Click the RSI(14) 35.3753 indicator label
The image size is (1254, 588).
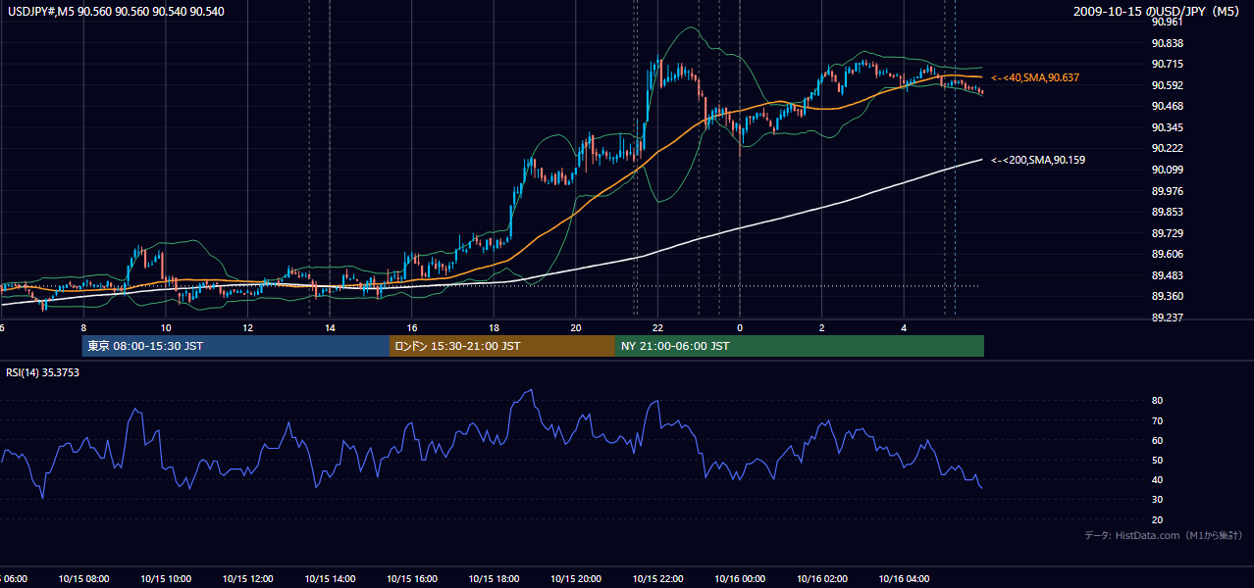pyautogui.click(x=42, y=372)
